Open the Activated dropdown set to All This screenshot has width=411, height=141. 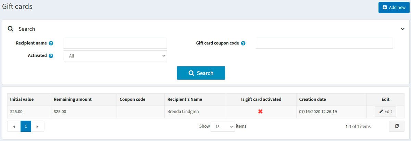coord(115,56)
